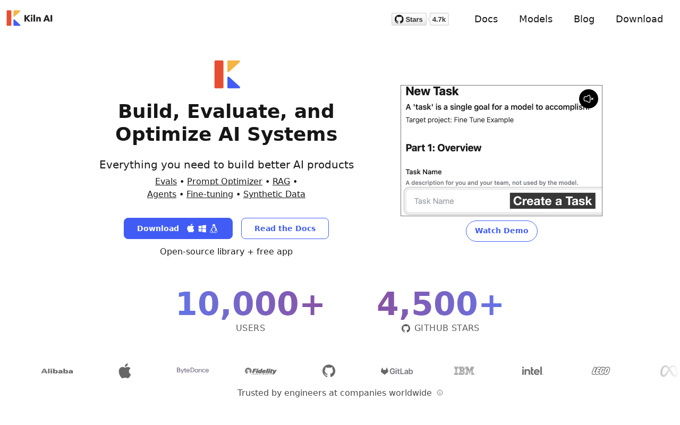Viewport: 680px width, 425px height.
Task: Click the Watch Demo button
Action: click(501, 231)
